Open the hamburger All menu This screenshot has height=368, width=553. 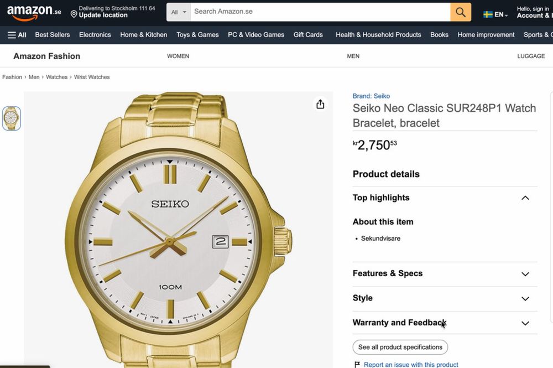[x=17, y=35]
